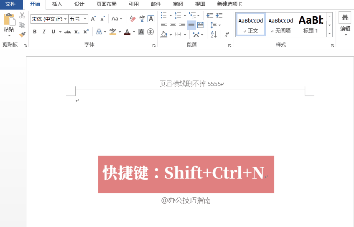Align text right
354x227 pixels.
coord(182,25)
